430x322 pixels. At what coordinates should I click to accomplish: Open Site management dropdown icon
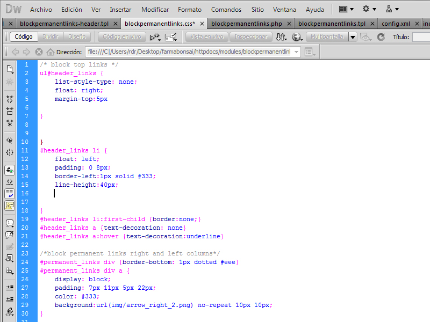[392, 9]
